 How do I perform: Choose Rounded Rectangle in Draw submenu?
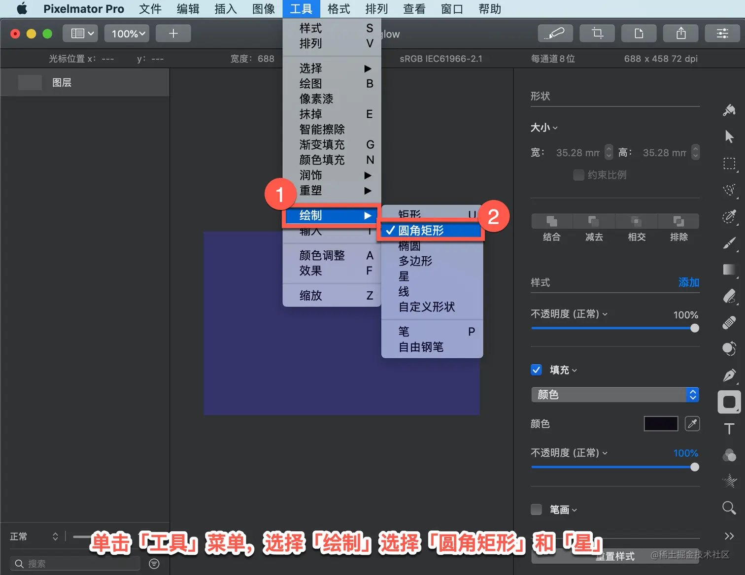pos(431,231)
